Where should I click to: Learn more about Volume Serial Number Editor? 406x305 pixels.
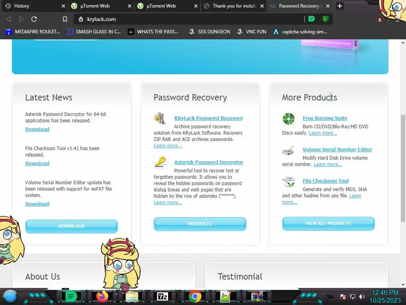coord(327,164)
